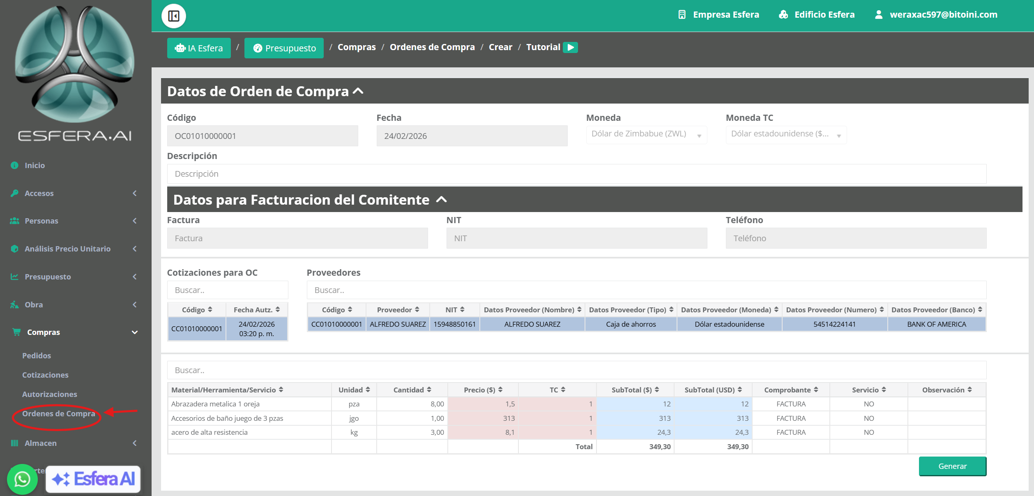Click the Generar button
This screenshot has height=496, width=1034.
tap(953, 466)
